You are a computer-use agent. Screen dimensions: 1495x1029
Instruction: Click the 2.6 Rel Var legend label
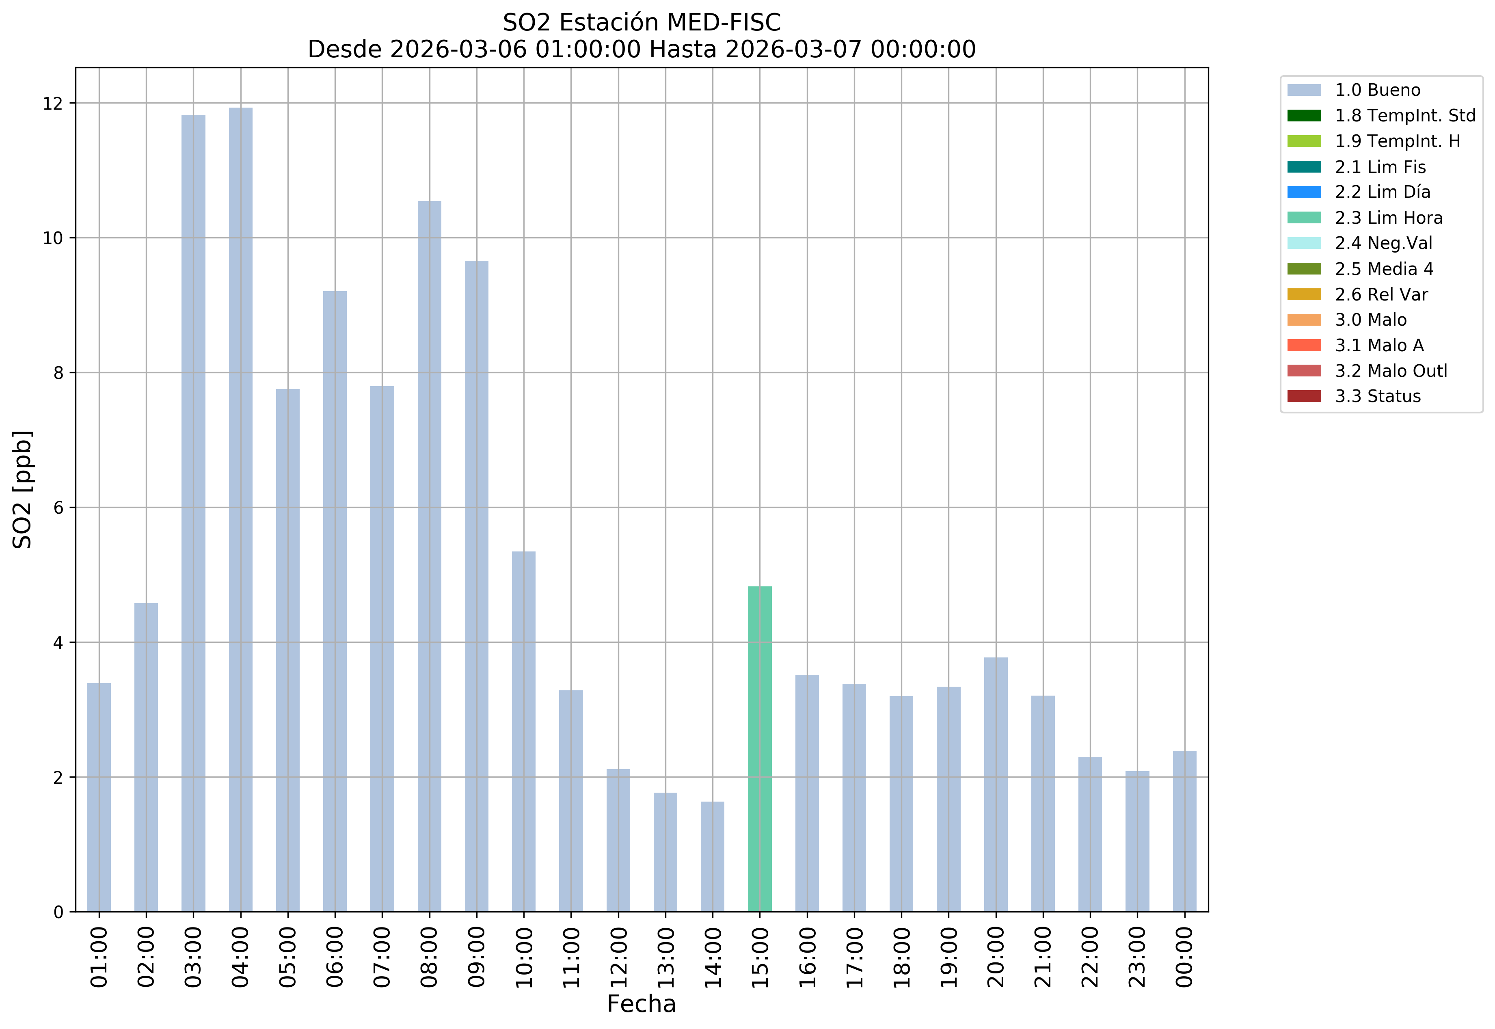pyautogui.click(x=1381, y=295)
